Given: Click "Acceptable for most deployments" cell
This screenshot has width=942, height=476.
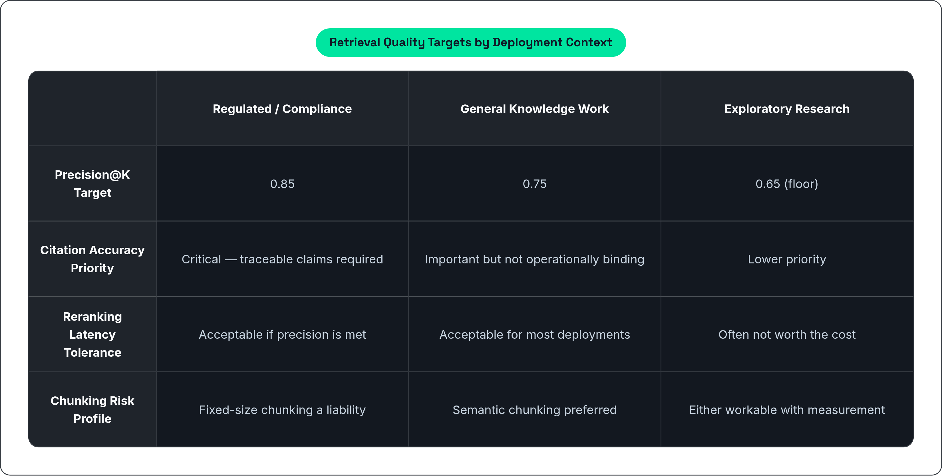Looking at the screenshot, I should pyautogui.click(x=534, y=334).
